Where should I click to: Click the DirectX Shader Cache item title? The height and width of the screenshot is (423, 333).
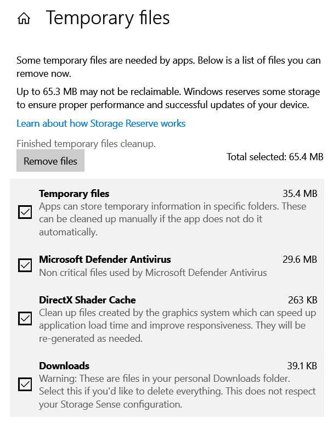point(87,300)
